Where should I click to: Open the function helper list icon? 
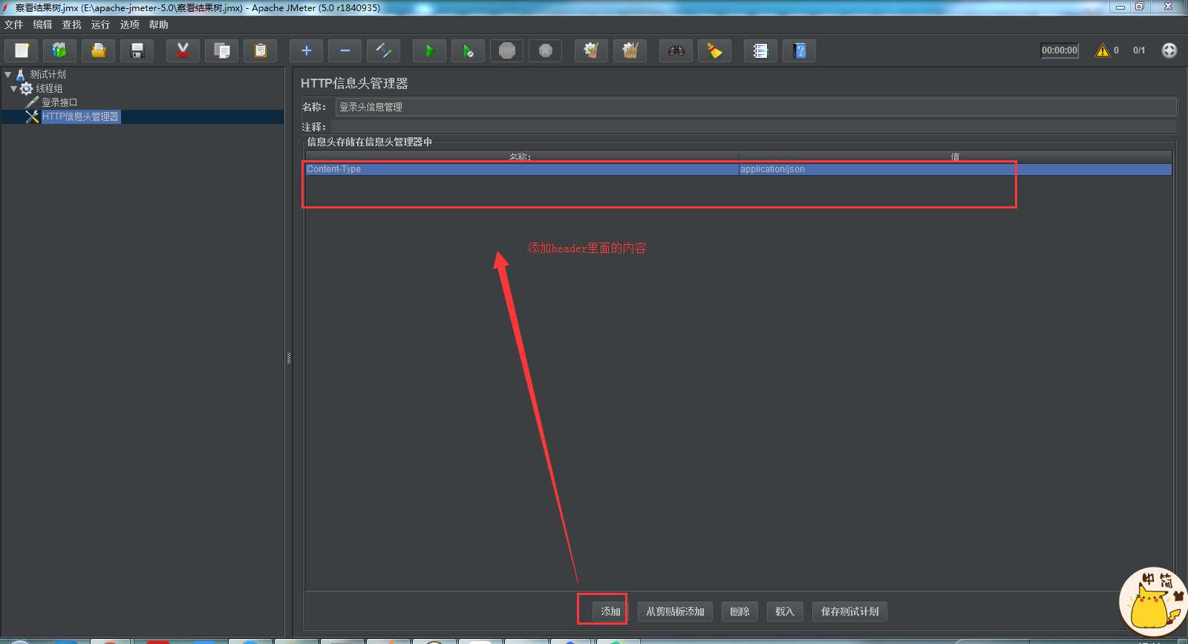760,50
